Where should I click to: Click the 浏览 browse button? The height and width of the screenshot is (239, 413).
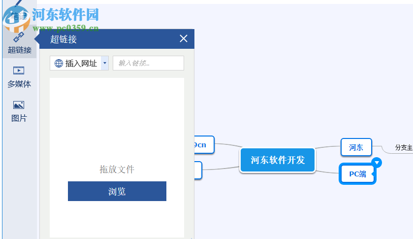(x=117, y=191)
